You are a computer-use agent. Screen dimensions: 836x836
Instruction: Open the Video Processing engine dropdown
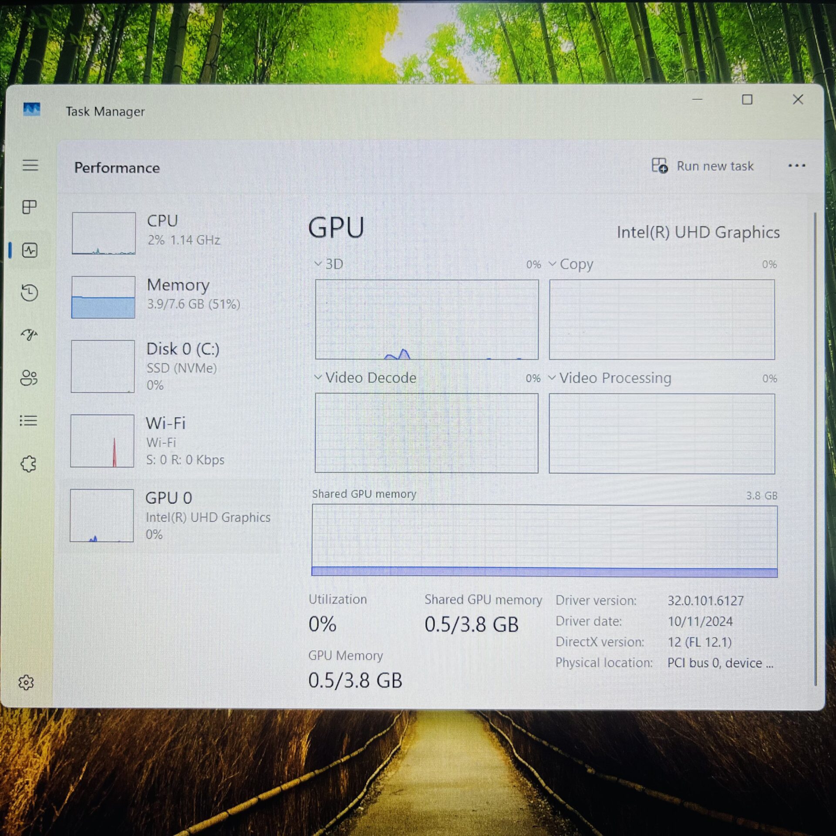pyautogui.click(x=552, y=377)
